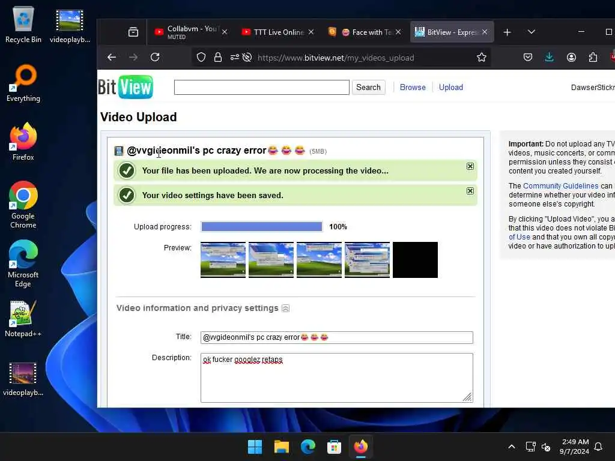The width and height of the screenshot is (615, 461).
Task: Bookmark this page with the star icon
Action: pyautogui.click(x=481, y=58)
